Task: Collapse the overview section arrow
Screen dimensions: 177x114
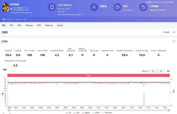Action: coord(174,32)
